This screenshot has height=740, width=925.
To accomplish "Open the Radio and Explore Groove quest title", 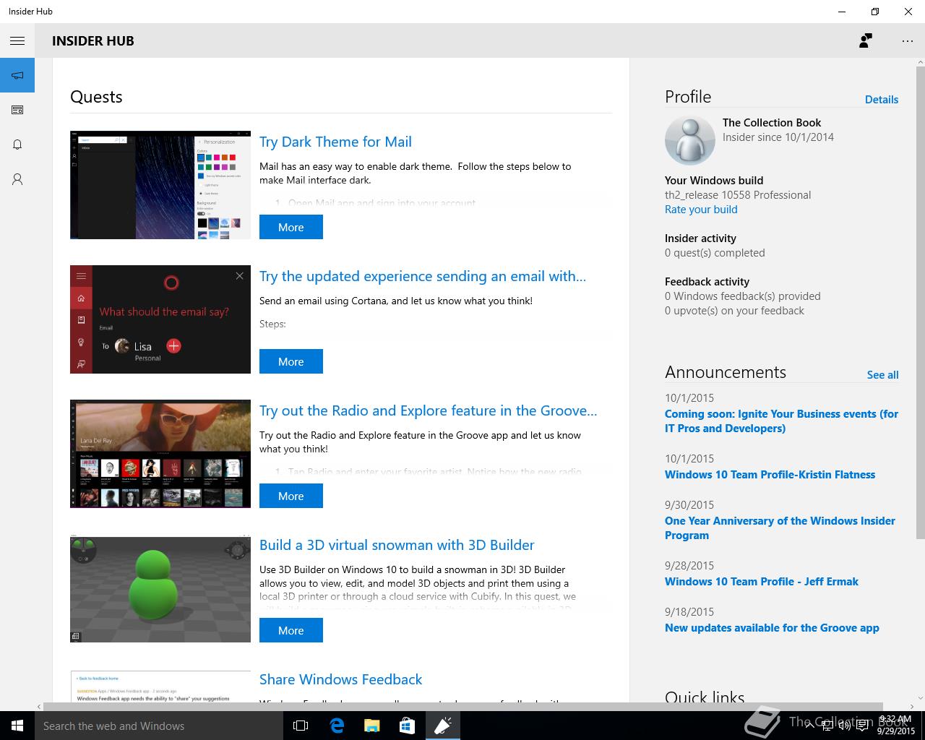I will (428, 410).
